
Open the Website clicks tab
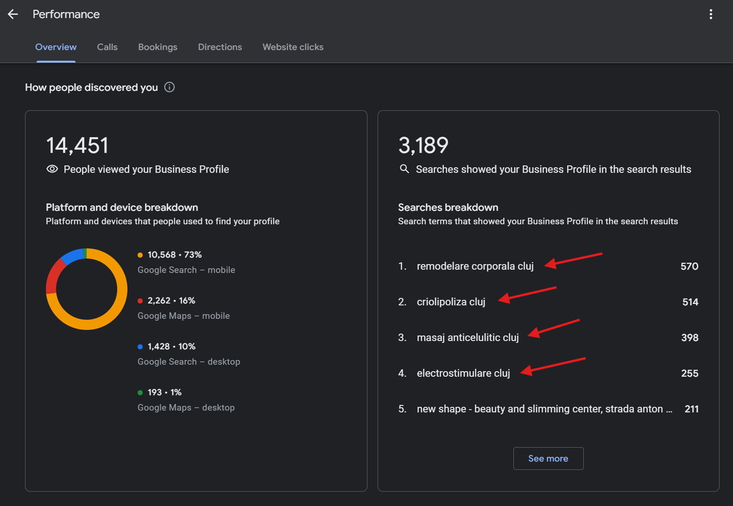point(293,47)
